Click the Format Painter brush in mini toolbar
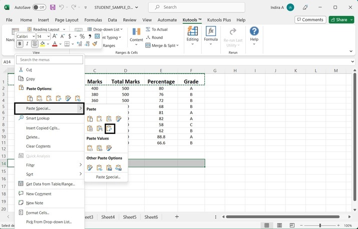358x229 pixels. coord(95,44)
